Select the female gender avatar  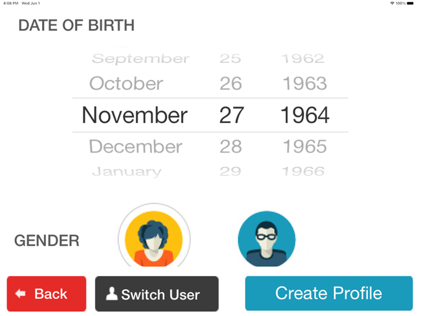click(x=154, y=239)
